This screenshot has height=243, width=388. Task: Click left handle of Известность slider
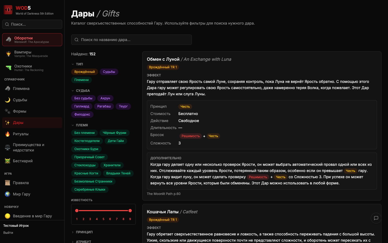(x=77, y=211)
